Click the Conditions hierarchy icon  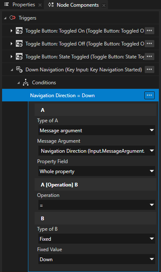(x=25, y=83)
